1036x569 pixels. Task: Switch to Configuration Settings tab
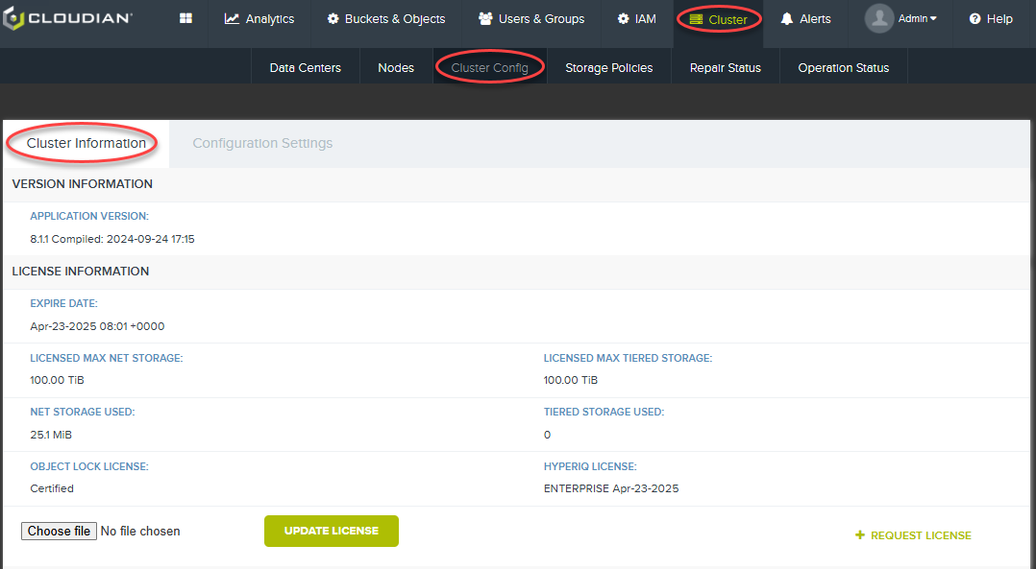click(x=262, y=143)
